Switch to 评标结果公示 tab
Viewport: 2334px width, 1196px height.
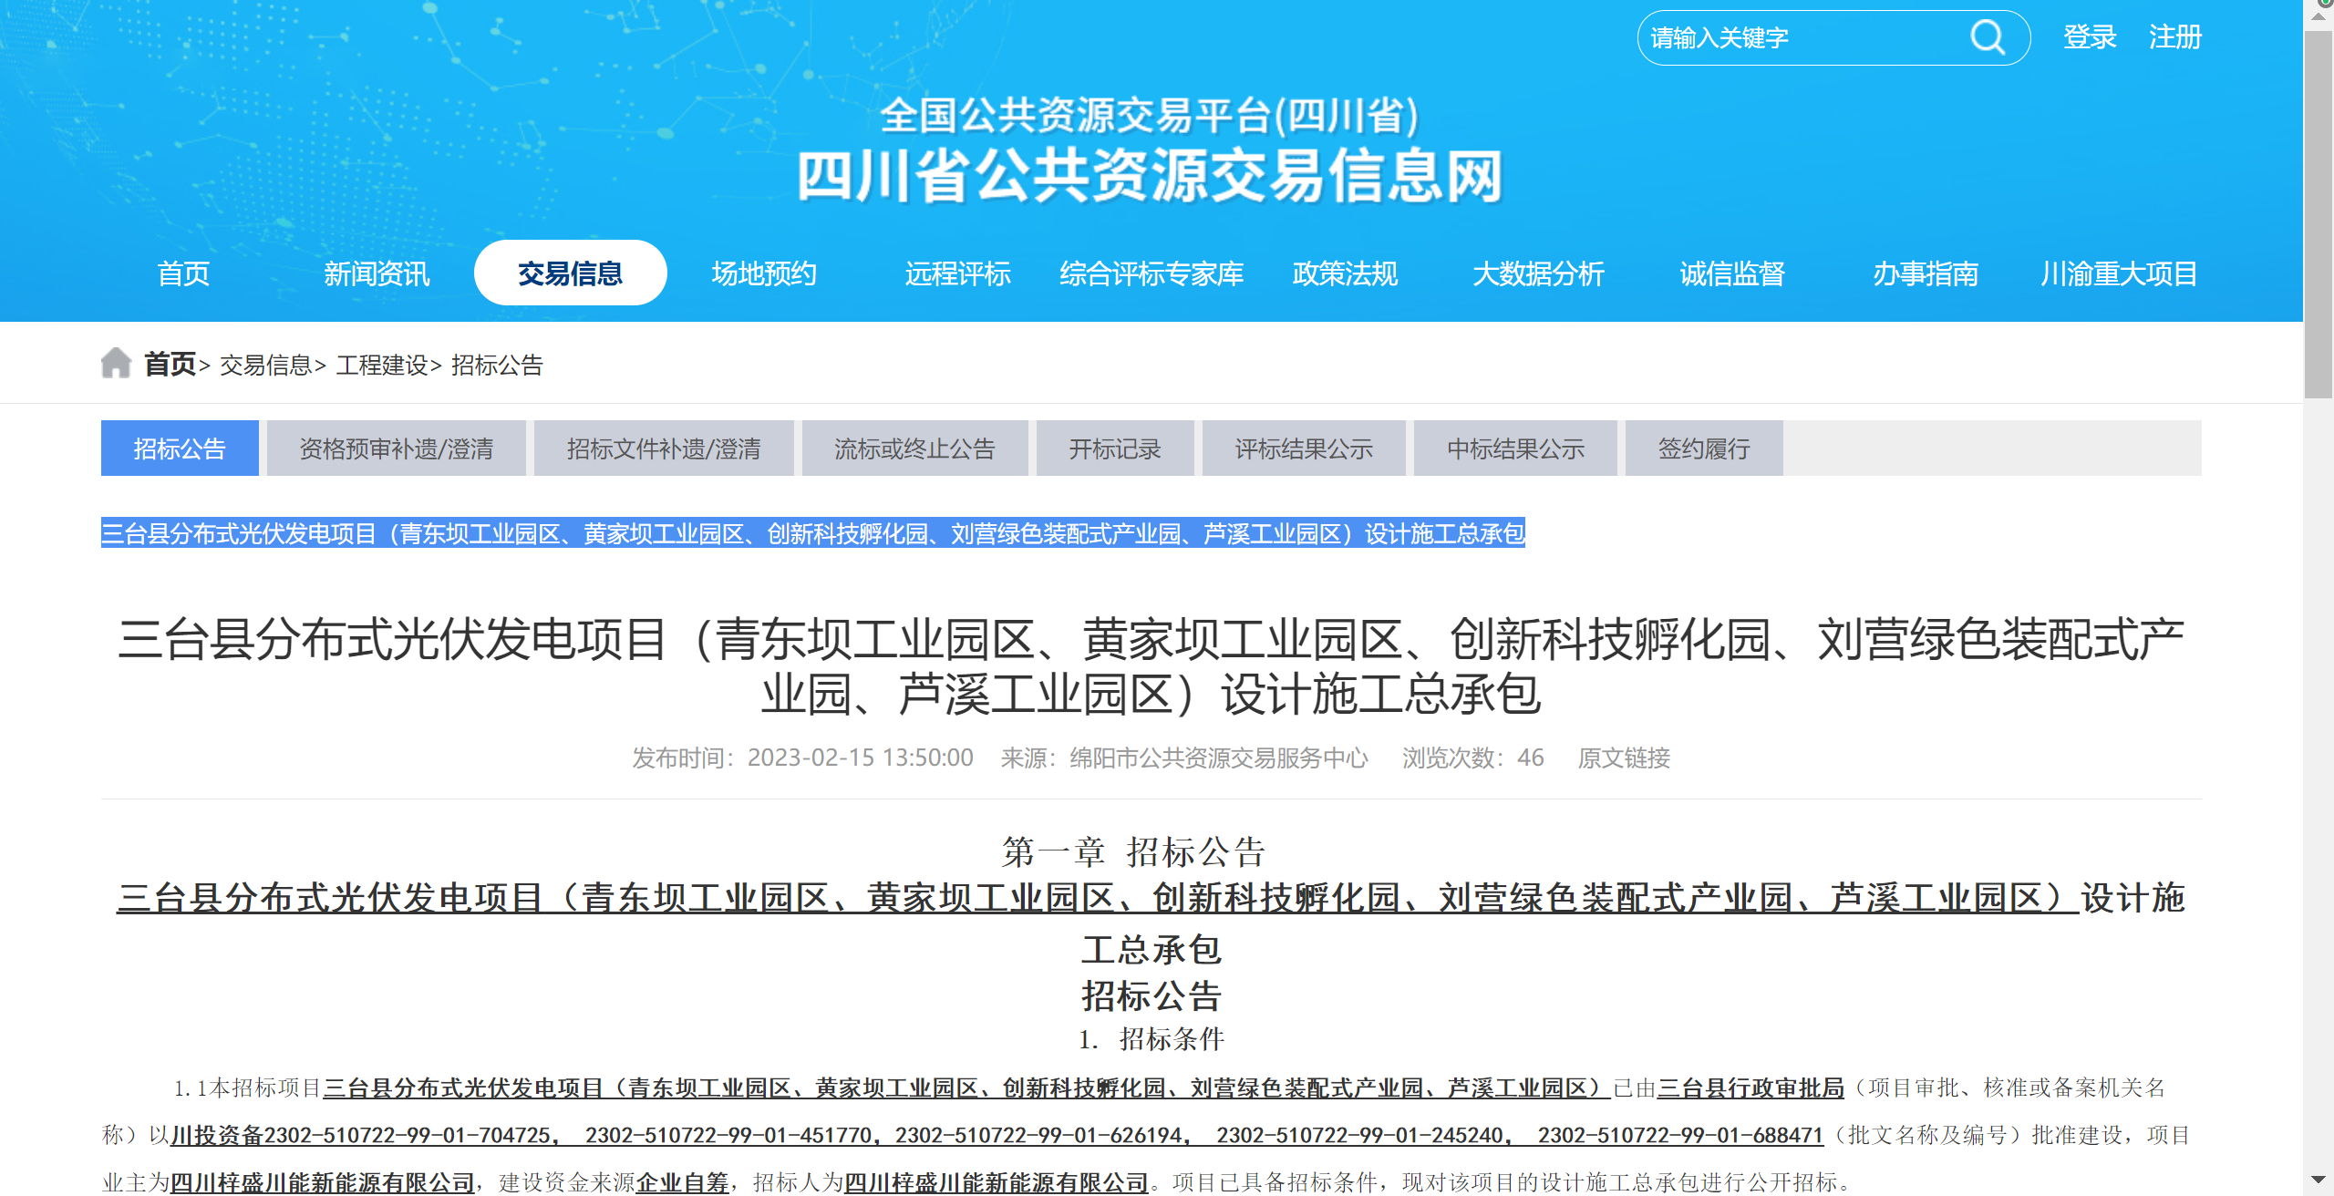1304,448
